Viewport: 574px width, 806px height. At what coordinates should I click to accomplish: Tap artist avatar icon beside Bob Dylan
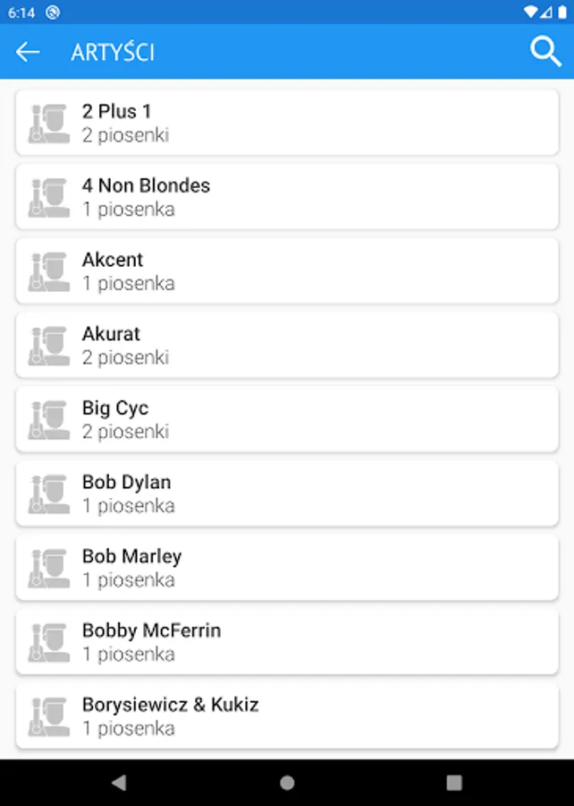click(x=49, y=493)
